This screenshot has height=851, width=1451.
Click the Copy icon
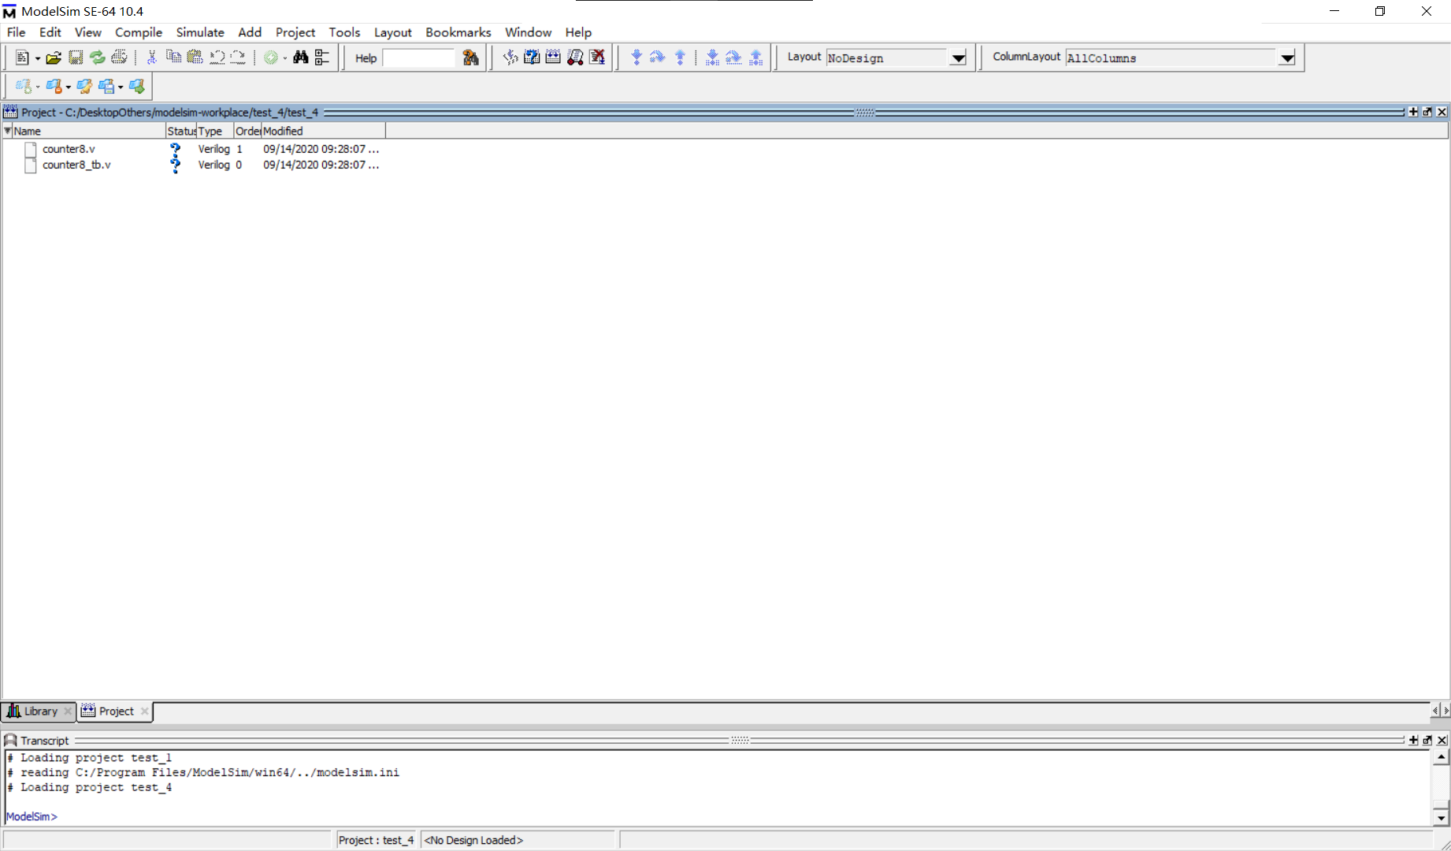click(x=173, y=58)
